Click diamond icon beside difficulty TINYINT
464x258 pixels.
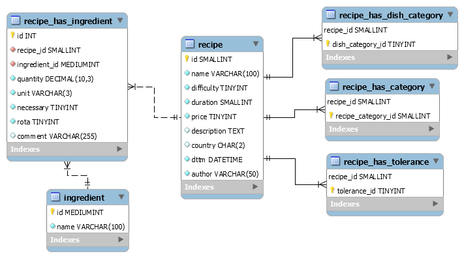[187, 87]
